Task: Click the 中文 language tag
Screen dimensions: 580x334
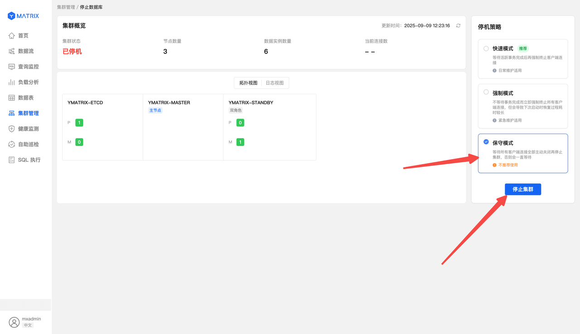Action: click(x=28, y=325)
